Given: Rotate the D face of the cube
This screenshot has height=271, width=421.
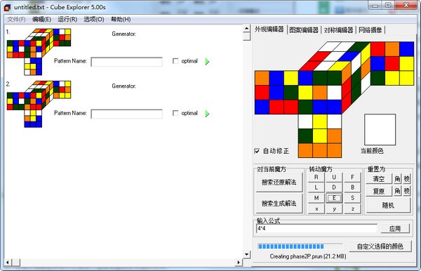Looking at the screenshot, I should click(x=334, y=187).
